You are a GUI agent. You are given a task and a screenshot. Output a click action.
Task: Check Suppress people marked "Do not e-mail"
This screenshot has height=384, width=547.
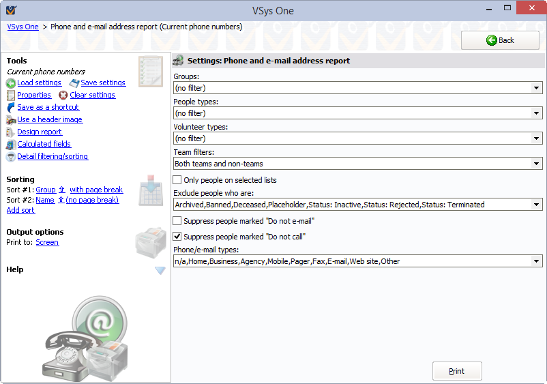pyautogui.click(x=177, y=221)
